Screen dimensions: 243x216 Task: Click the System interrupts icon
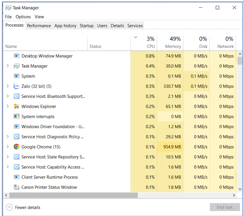tap(17, 116)
